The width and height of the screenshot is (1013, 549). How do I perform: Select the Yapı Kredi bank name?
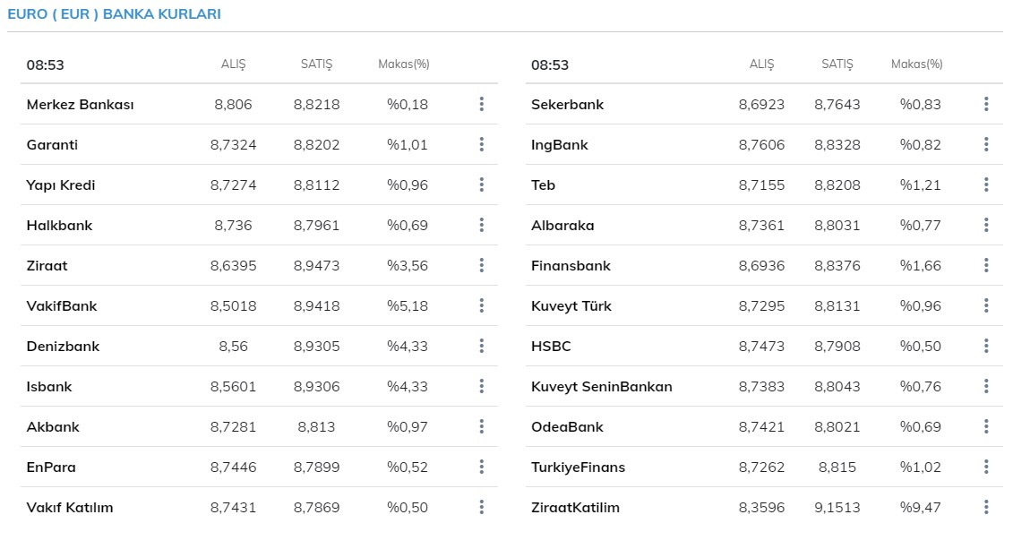point(61,185)
